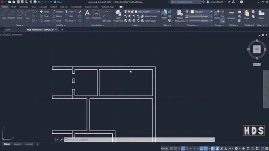
Task: Switch to the Start file tab
Action: 8,30
